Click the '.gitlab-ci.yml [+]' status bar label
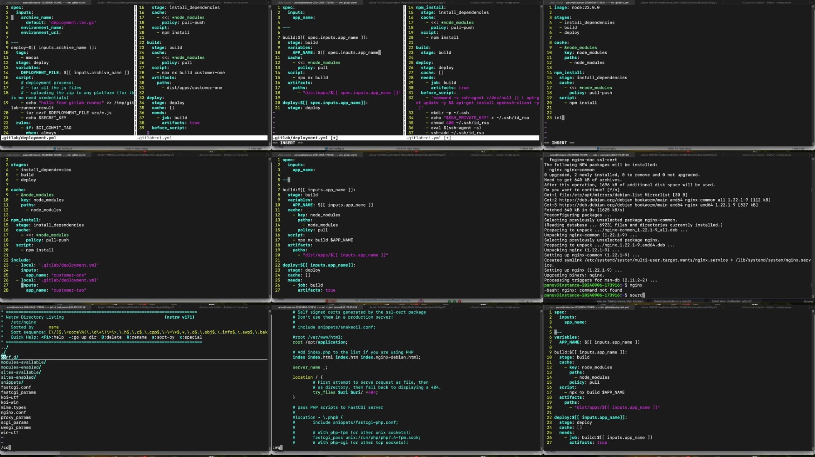Screen dimensions: 815x457 click(428, 138)
